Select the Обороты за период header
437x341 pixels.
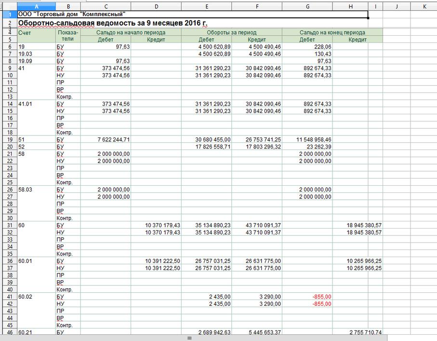(x=231, y=32)
